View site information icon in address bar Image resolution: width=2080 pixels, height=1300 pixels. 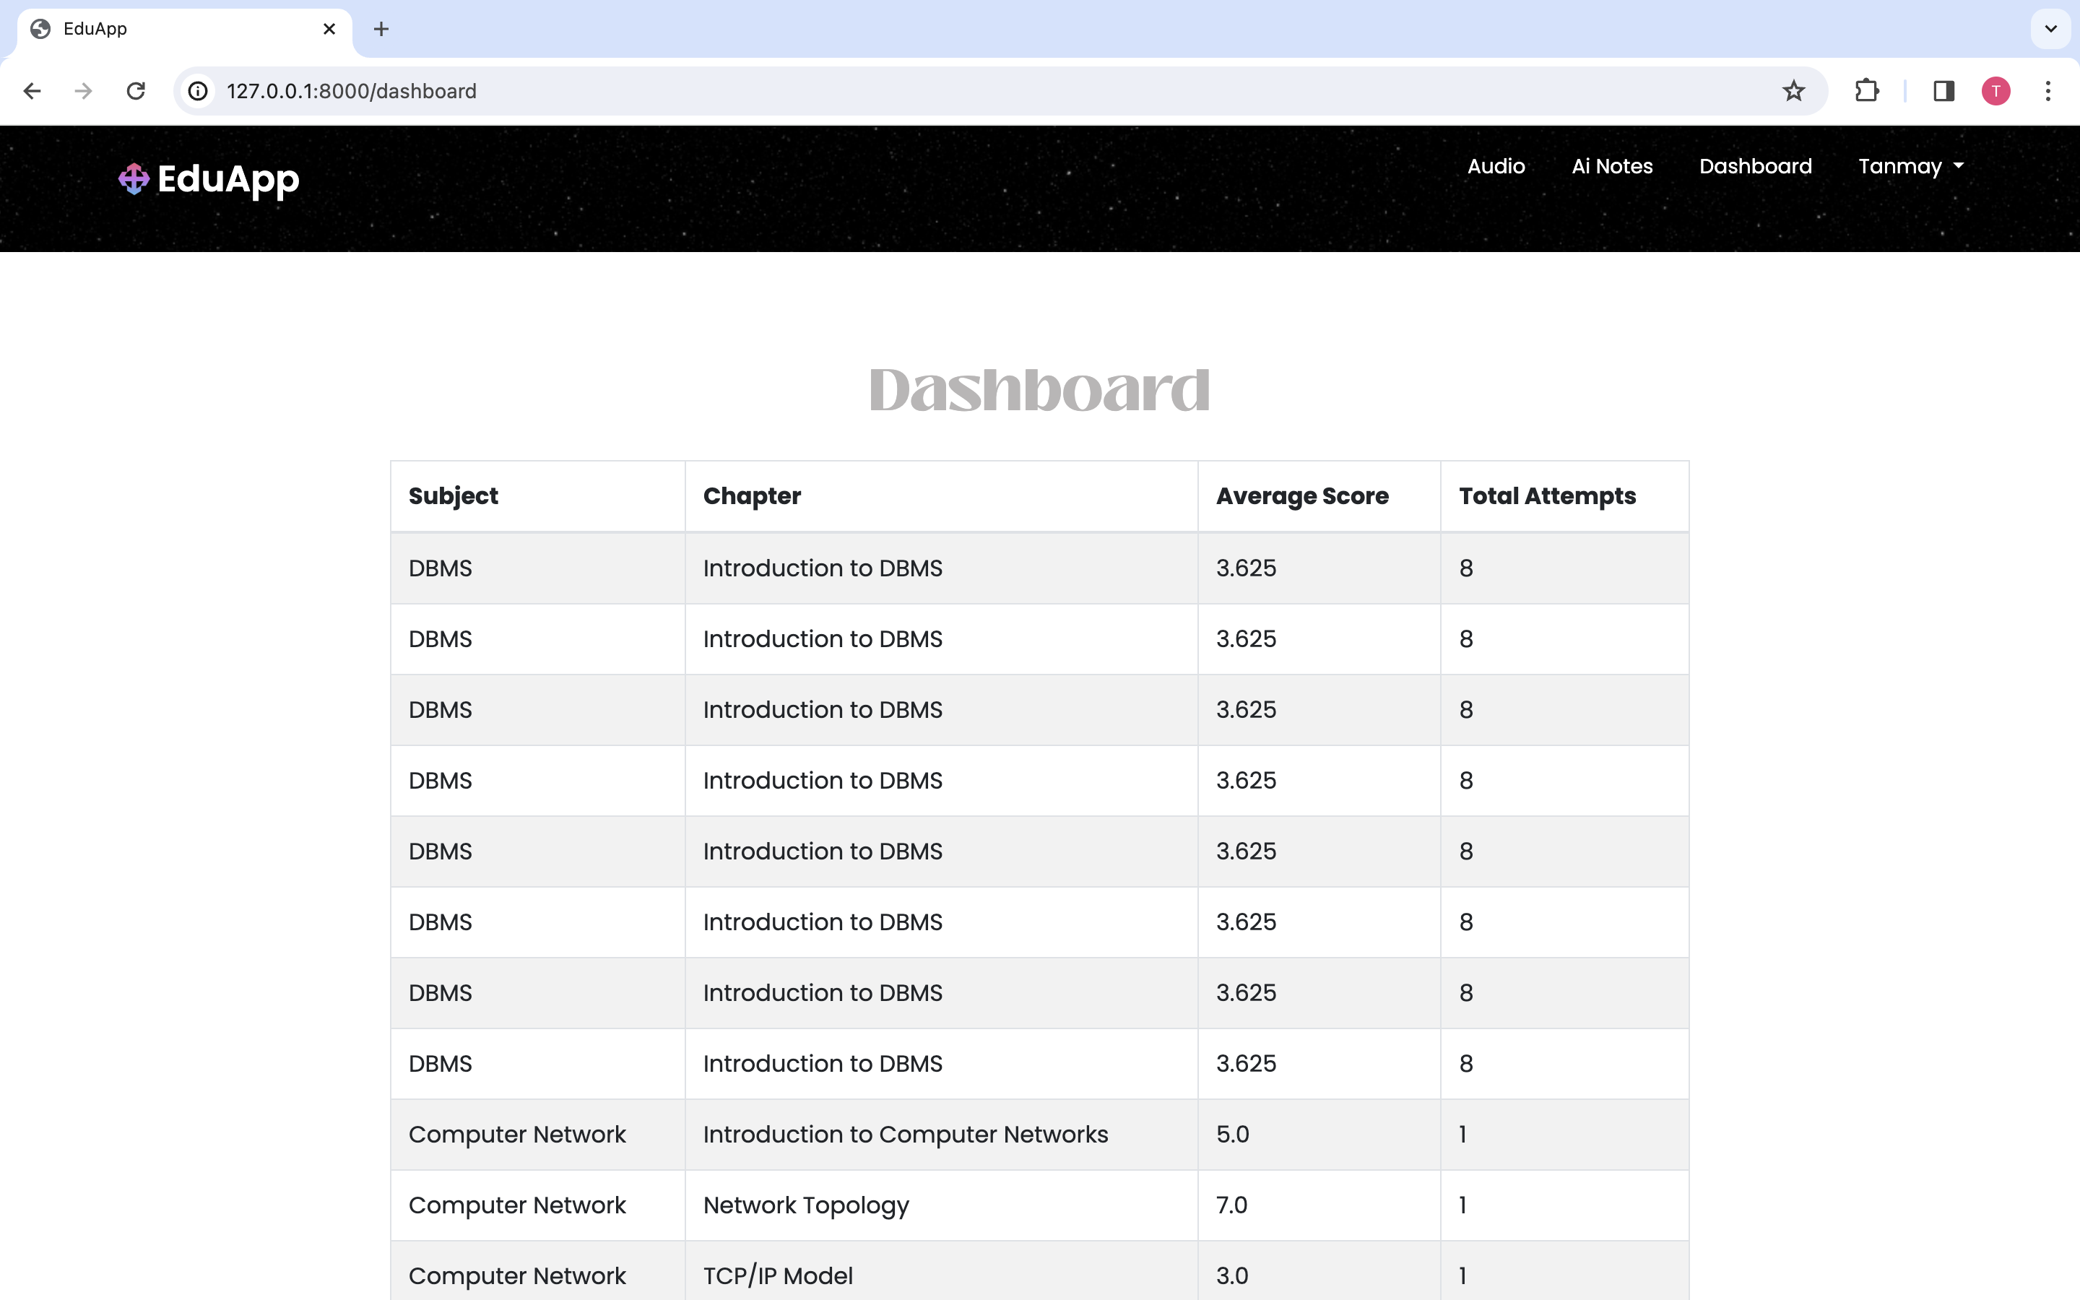[199, 91]
